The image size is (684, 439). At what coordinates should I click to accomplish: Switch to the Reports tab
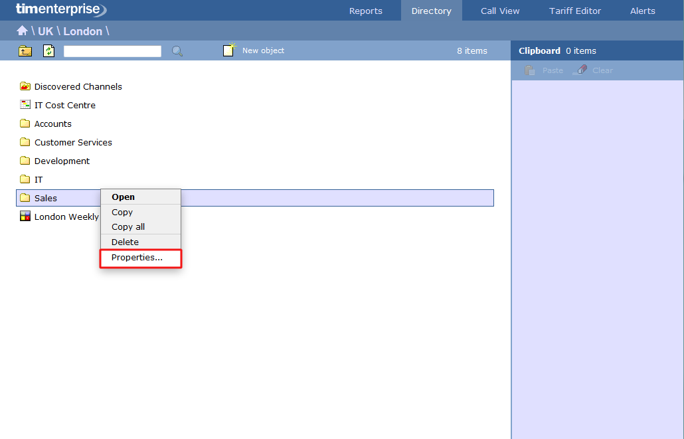pyautogui.click(x=366, y=11)
